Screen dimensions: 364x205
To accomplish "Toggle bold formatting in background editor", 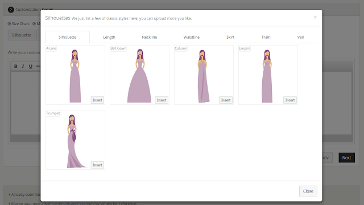I will point(16,66).
